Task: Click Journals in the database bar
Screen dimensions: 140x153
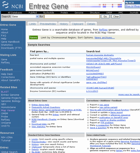Action: 134,13
